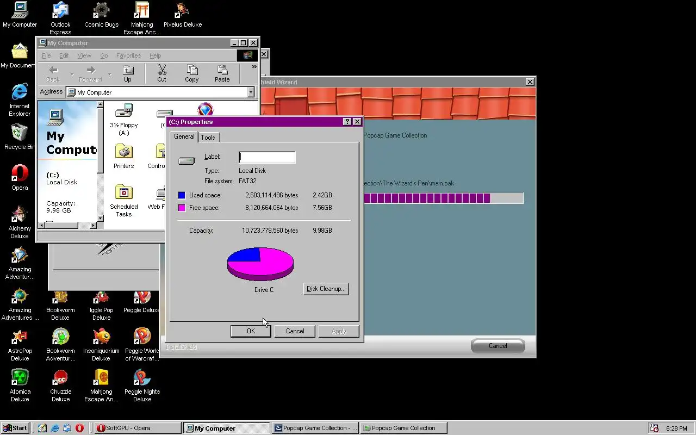Click the Internet Explorer quick launch icon
Image resolution: width=696 pixels, height=435 pixels.
pyautogui.click(x=55, y=428)
